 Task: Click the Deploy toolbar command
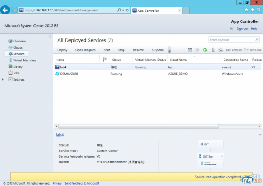click(x=62, y=50)
